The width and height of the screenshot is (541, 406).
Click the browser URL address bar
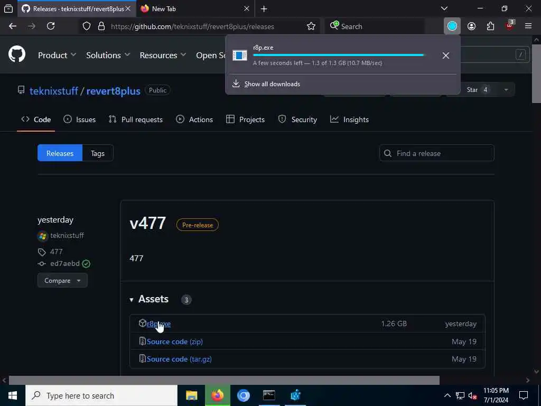tap(192, 26)
